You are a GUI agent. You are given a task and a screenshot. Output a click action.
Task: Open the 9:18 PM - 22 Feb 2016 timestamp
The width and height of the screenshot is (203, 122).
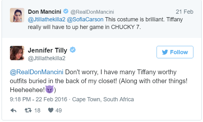[38, 99]
